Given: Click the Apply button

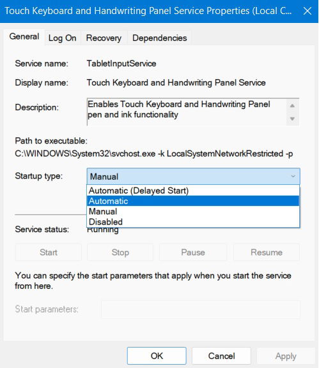Looking at the screenshot, I should click(286, 356).
